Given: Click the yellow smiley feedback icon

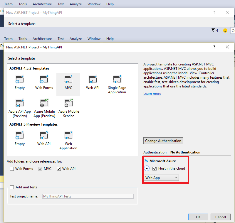Looking at the screenshot, I should tap(225, 31).
